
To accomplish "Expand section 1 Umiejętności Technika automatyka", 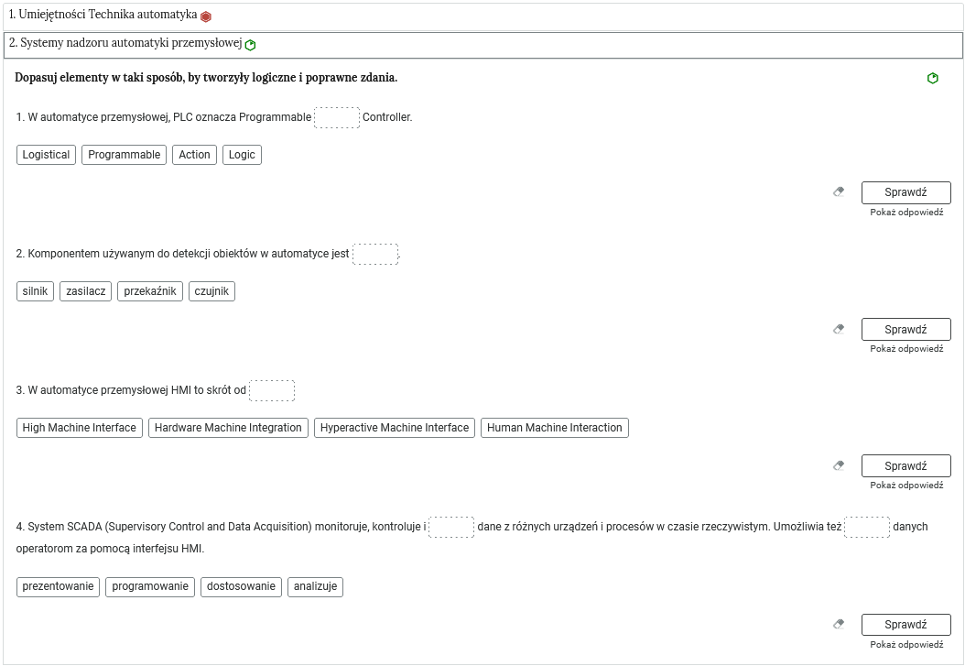I will pos(103,16).
